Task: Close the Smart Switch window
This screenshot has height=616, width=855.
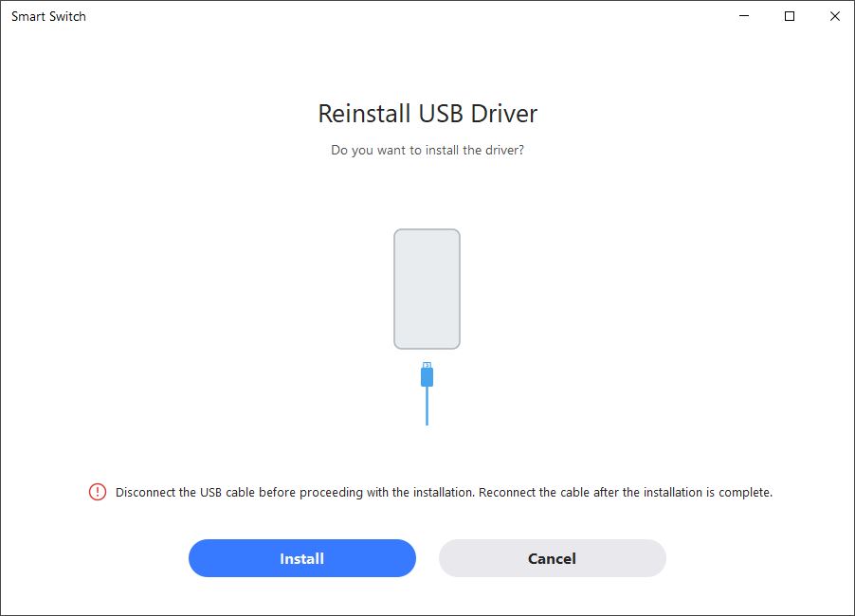Action: (x=835, y=16)
